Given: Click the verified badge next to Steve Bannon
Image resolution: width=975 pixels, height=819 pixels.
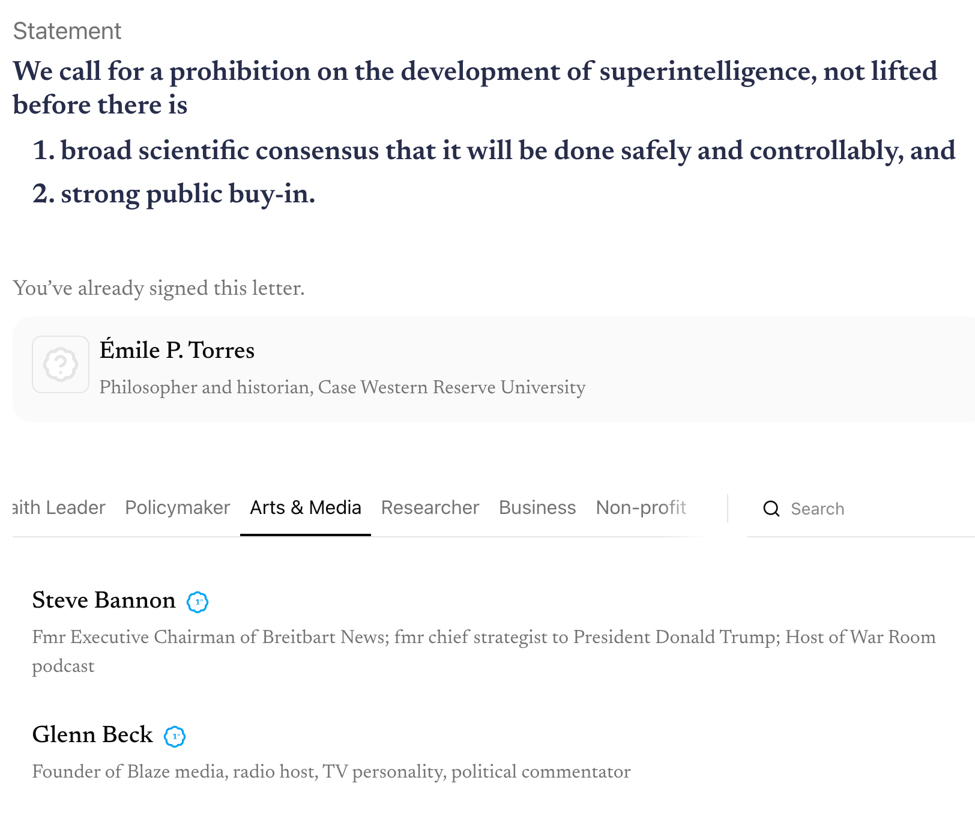Looking at the screenshot, I should click(198, 602).
